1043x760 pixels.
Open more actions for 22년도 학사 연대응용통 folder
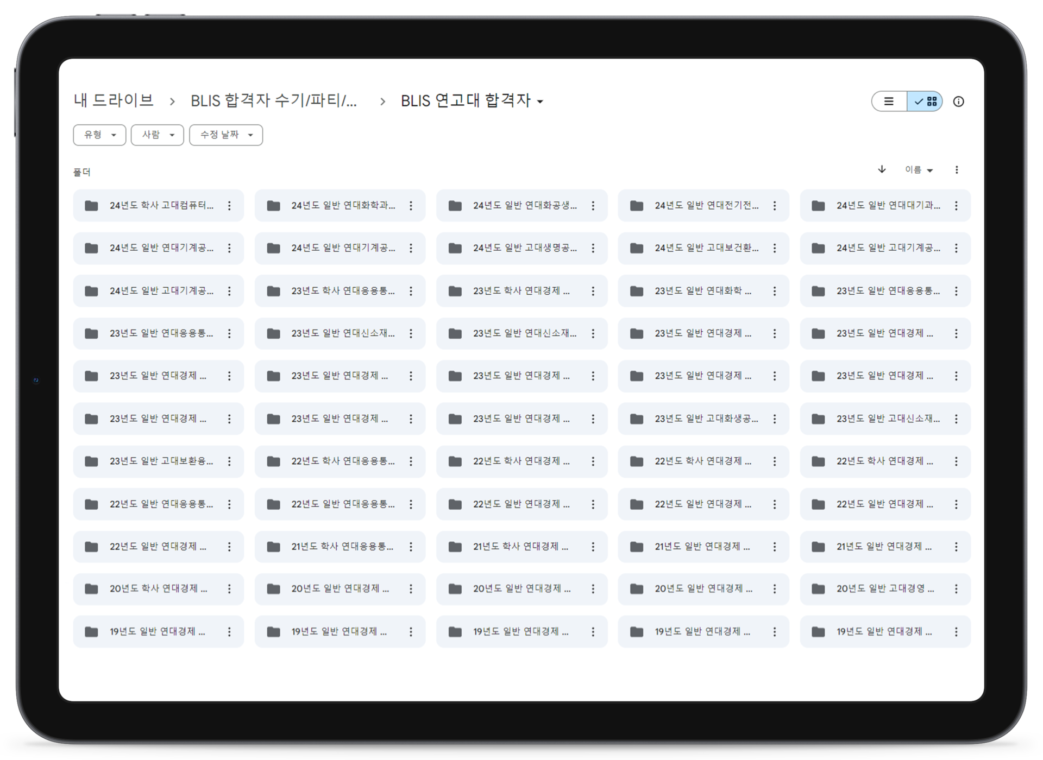(411, 461)
